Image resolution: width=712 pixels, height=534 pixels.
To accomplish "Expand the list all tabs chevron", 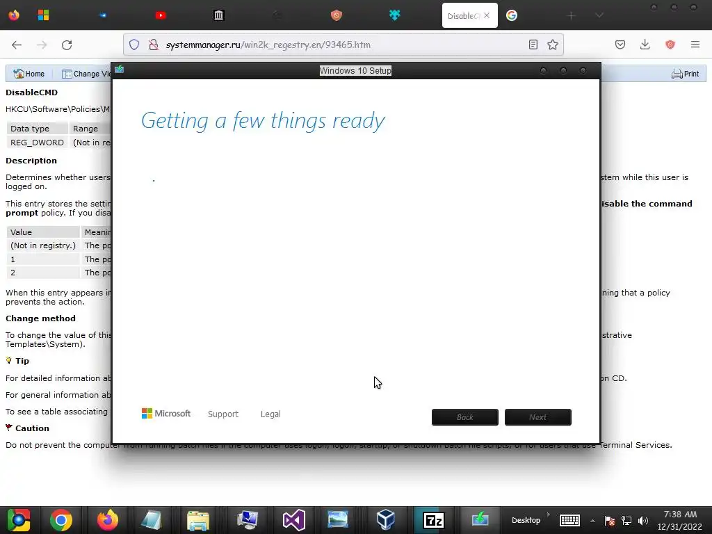I will (599, 16).
